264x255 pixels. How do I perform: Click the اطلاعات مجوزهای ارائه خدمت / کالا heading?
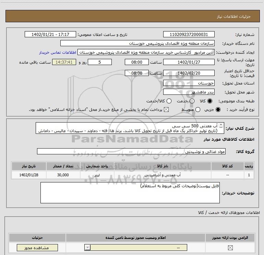(229, 213)
